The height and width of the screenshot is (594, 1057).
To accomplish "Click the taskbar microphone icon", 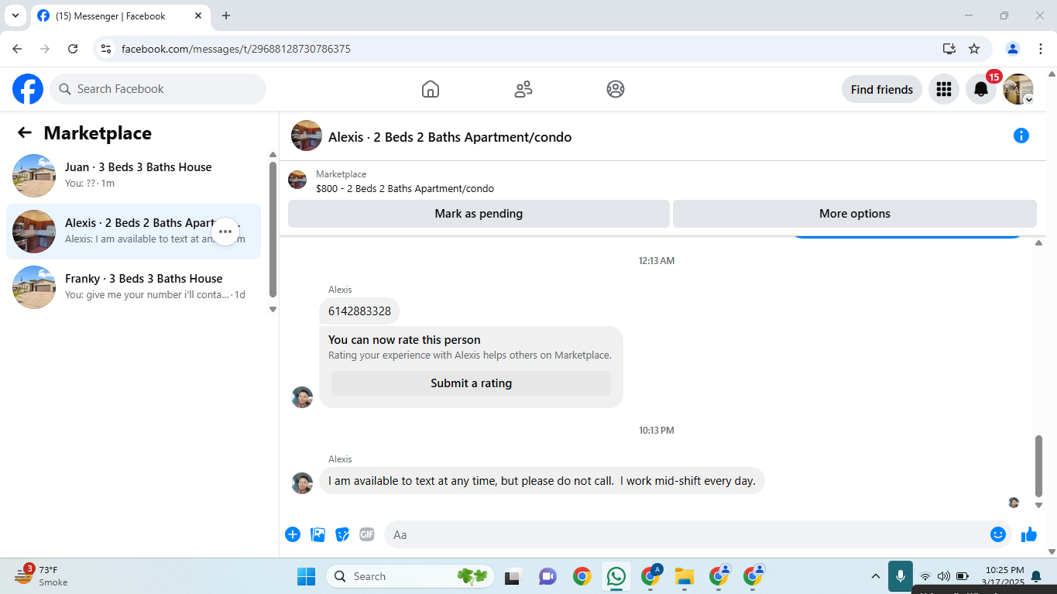I will [x=900, y=576].
